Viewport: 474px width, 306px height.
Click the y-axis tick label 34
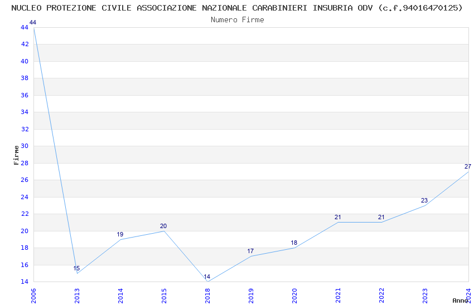tap(25, 112)
